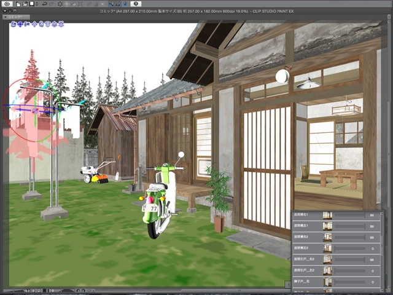Image resolution: width=393 pixels, height=295 pixels.
Task: Click the 居間横右1 value 99
Action: [372, 216]
